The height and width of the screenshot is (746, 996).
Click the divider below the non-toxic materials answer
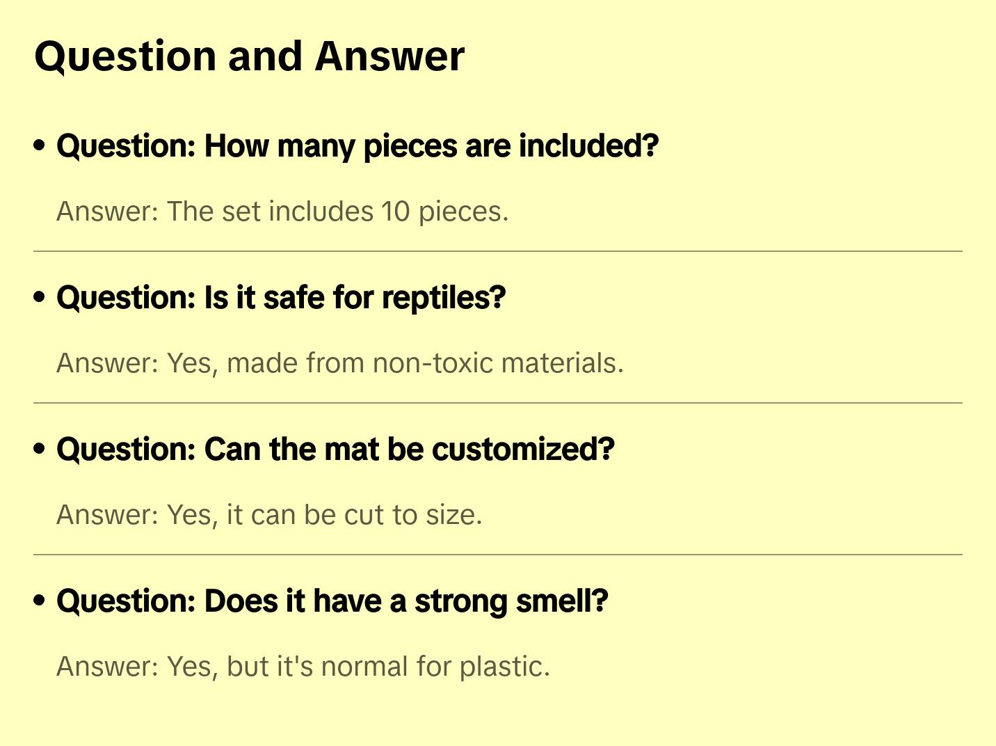(498, 403)
